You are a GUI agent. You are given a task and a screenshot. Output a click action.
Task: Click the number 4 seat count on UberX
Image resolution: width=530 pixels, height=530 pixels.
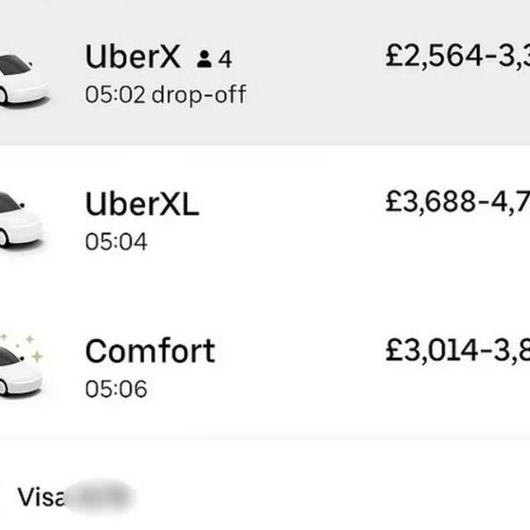click(x=225, y=59)
